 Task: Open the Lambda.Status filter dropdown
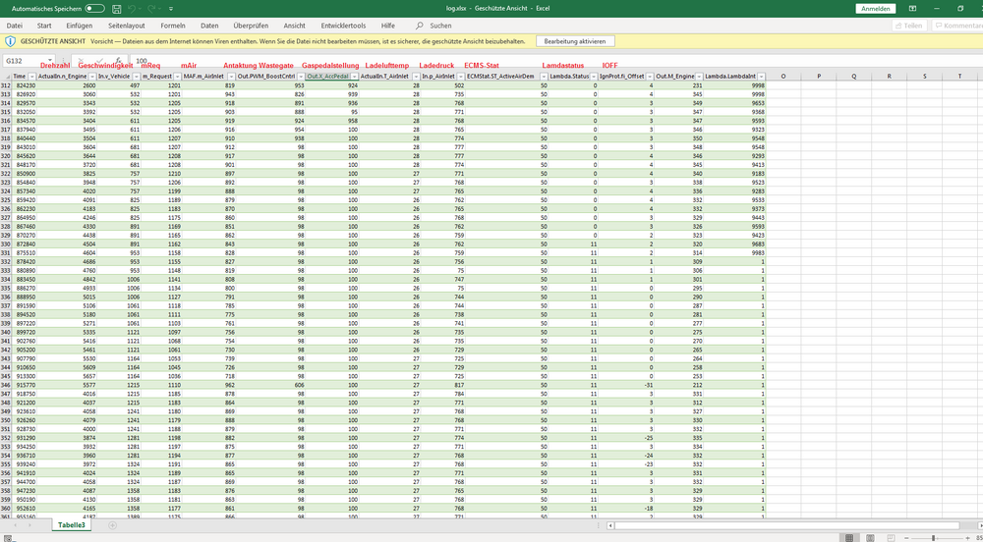pyautogui.click(x=592, y=75)
